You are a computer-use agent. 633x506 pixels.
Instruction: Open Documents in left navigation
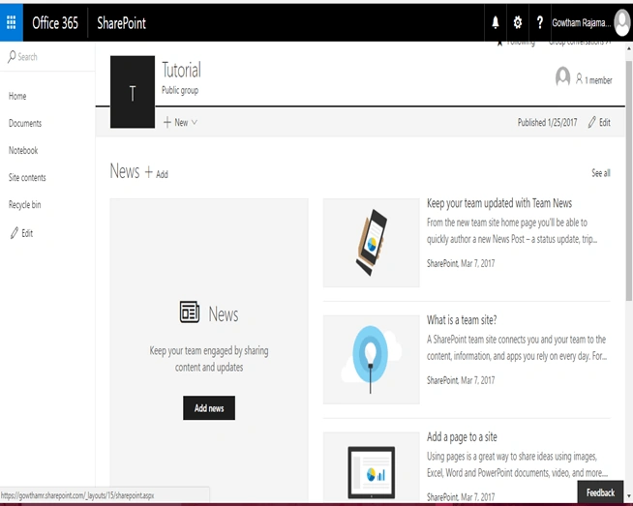25,123
